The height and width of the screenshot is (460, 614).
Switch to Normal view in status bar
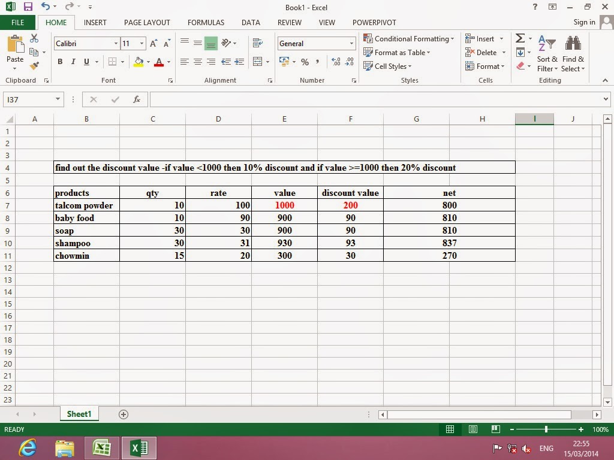pos(450,429)
